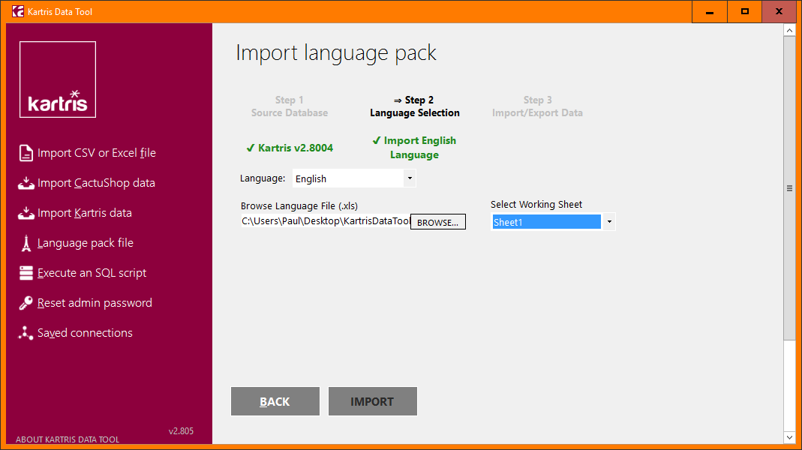Image resolution: width=802 pixels, height=450 pixels.
Task: Expand the Select Working Sheet dropdown arrow
Action: pos(609,222)
